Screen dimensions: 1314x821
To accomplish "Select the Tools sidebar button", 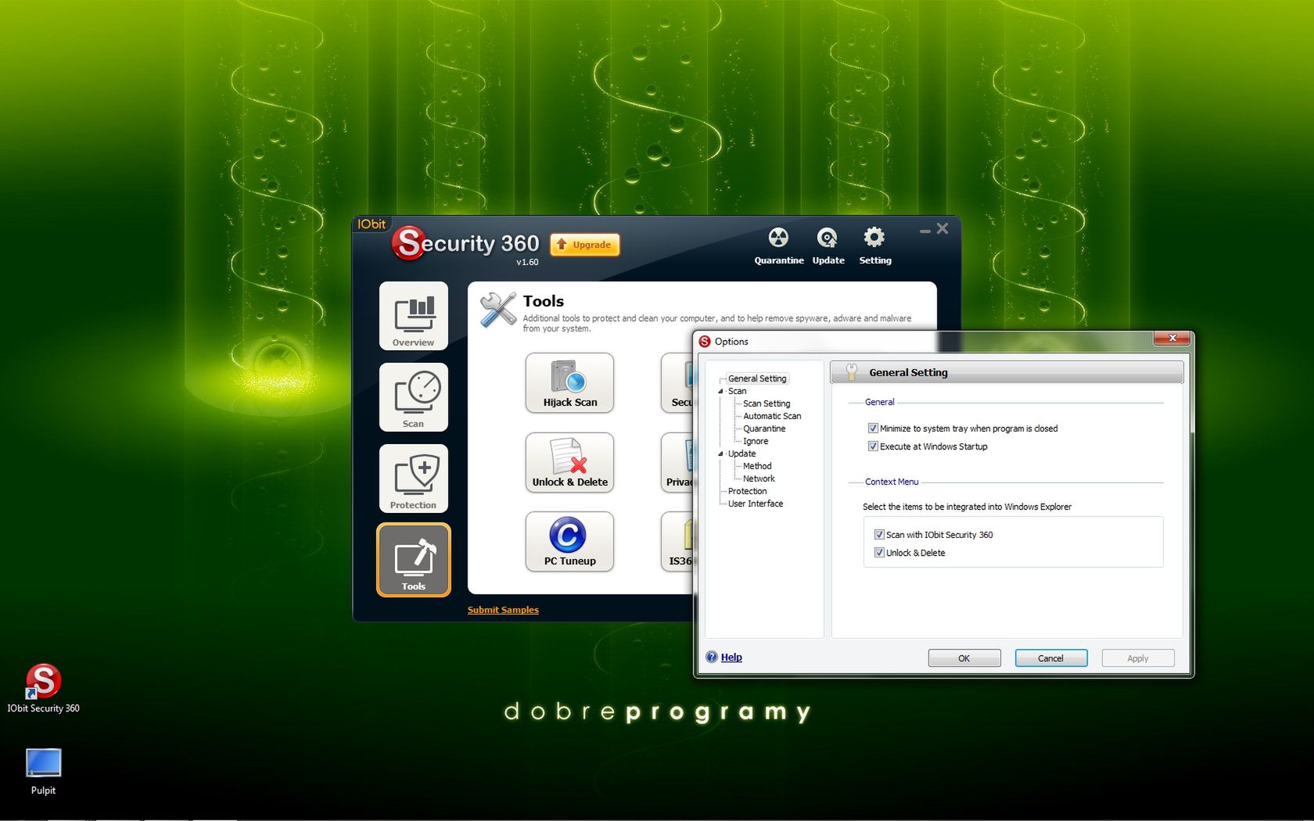I will click(414, 560).
